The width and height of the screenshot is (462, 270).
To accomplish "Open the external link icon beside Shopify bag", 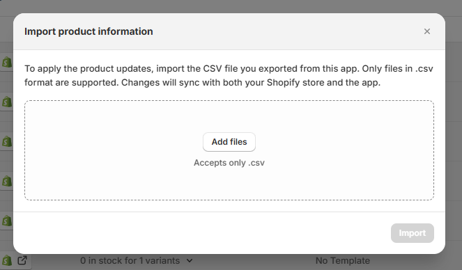I will pos(22,260).
